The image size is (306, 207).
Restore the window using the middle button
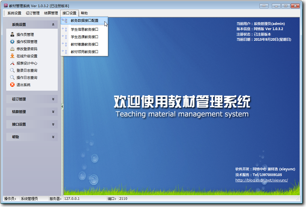[x=286, y=6]
